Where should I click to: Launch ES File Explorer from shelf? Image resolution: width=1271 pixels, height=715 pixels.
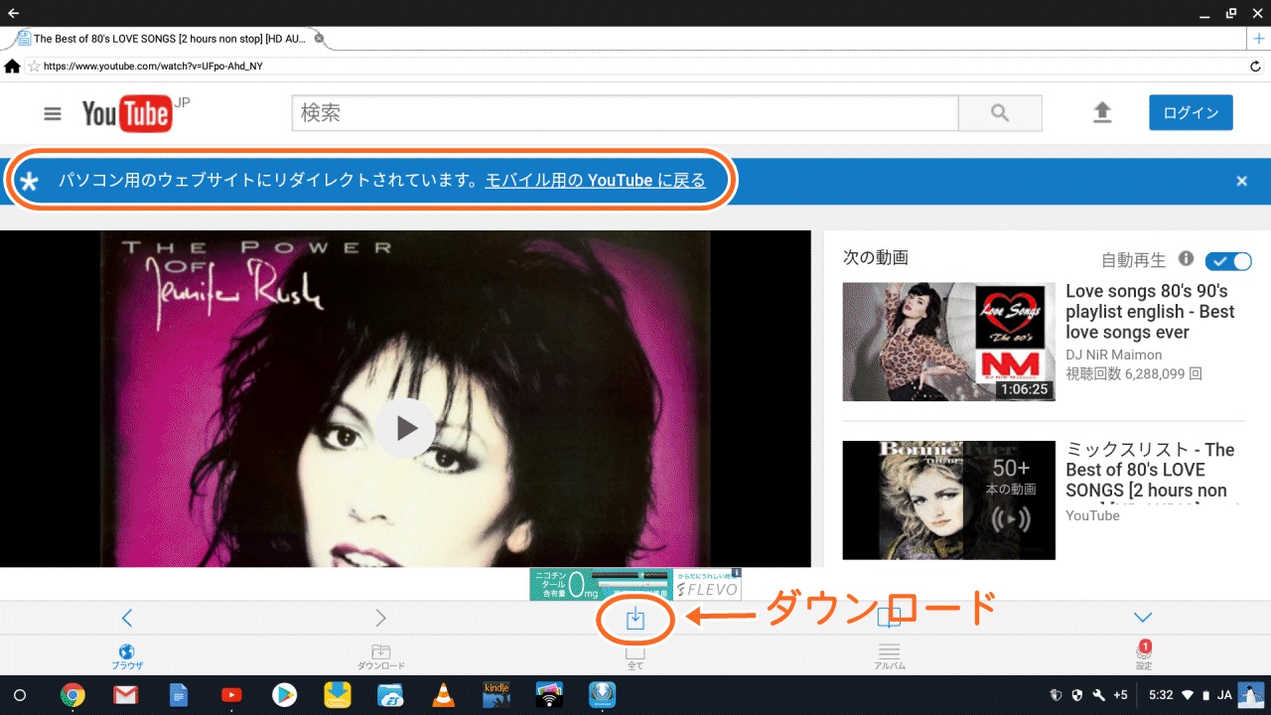pyautogui.click(x=390, y=695)
